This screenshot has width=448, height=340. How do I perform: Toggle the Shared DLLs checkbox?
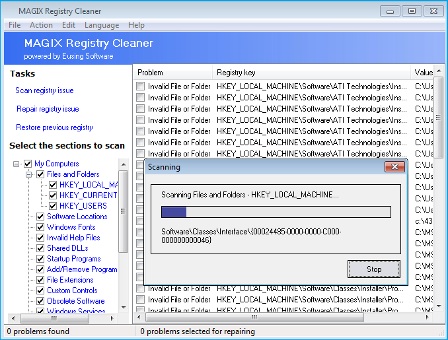(x=40, y=248)
